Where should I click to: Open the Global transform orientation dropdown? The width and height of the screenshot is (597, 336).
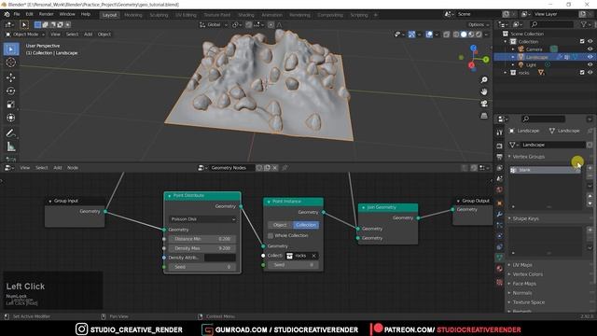(214, 25)
